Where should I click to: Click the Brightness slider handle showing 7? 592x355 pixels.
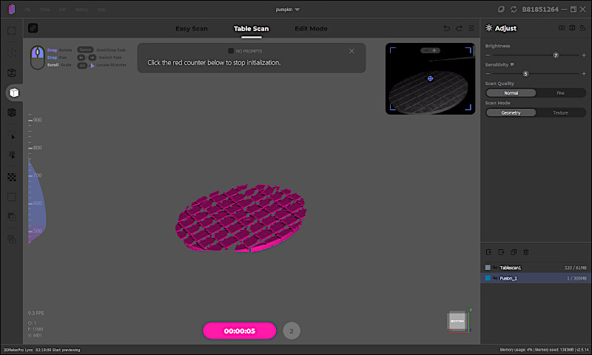tap(556, 55)
